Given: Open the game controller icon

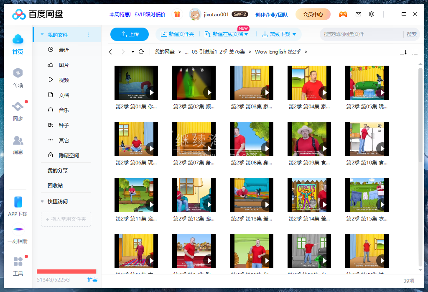Looking at the screenshot, I should click(343, 14).
